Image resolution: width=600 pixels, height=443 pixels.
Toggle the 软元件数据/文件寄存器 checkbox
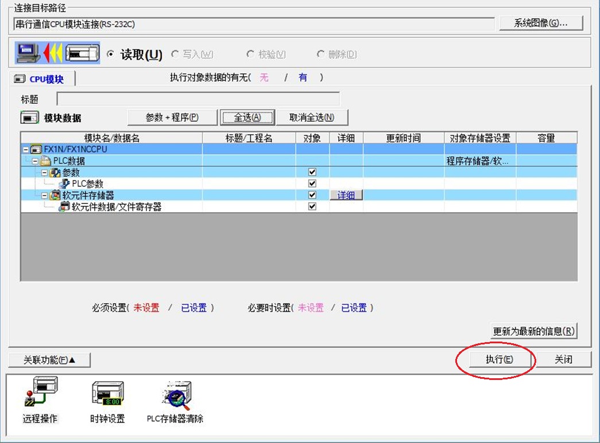312,206
